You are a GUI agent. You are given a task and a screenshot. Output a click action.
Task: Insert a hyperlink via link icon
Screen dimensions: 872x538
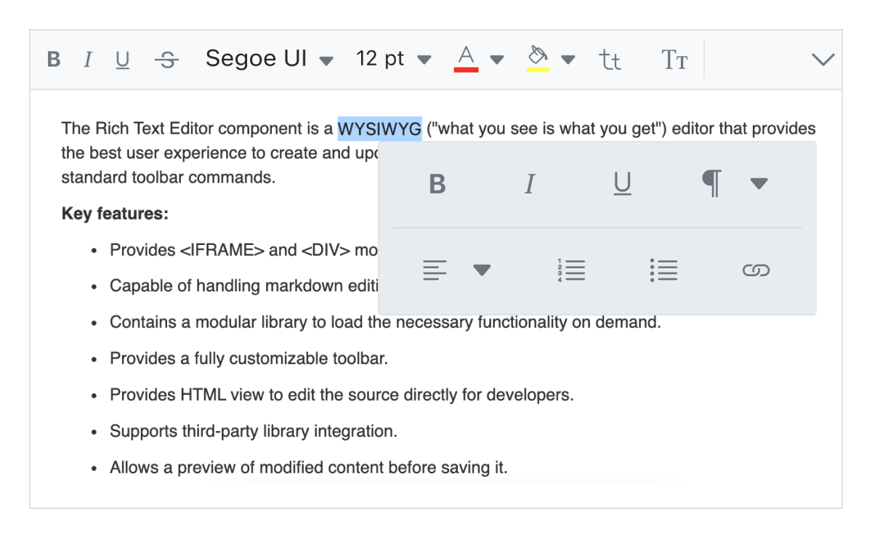[x=756, y=270]
